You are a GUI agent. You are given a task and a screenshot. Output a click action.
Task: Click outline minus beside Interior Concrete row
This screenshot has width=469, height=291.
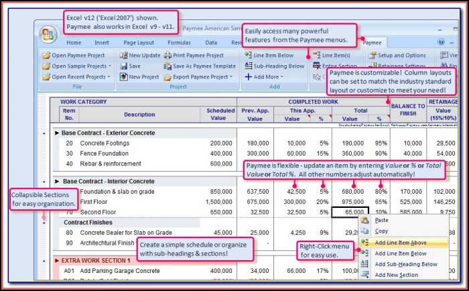click(44, 182)
